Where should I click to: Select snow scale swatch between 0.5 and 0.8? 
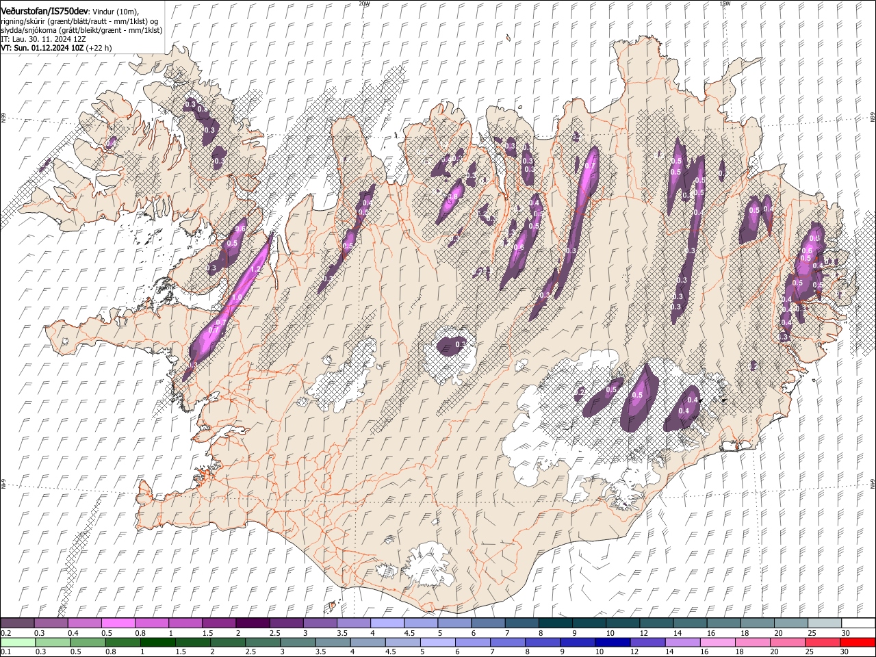[x=118, y=623]
